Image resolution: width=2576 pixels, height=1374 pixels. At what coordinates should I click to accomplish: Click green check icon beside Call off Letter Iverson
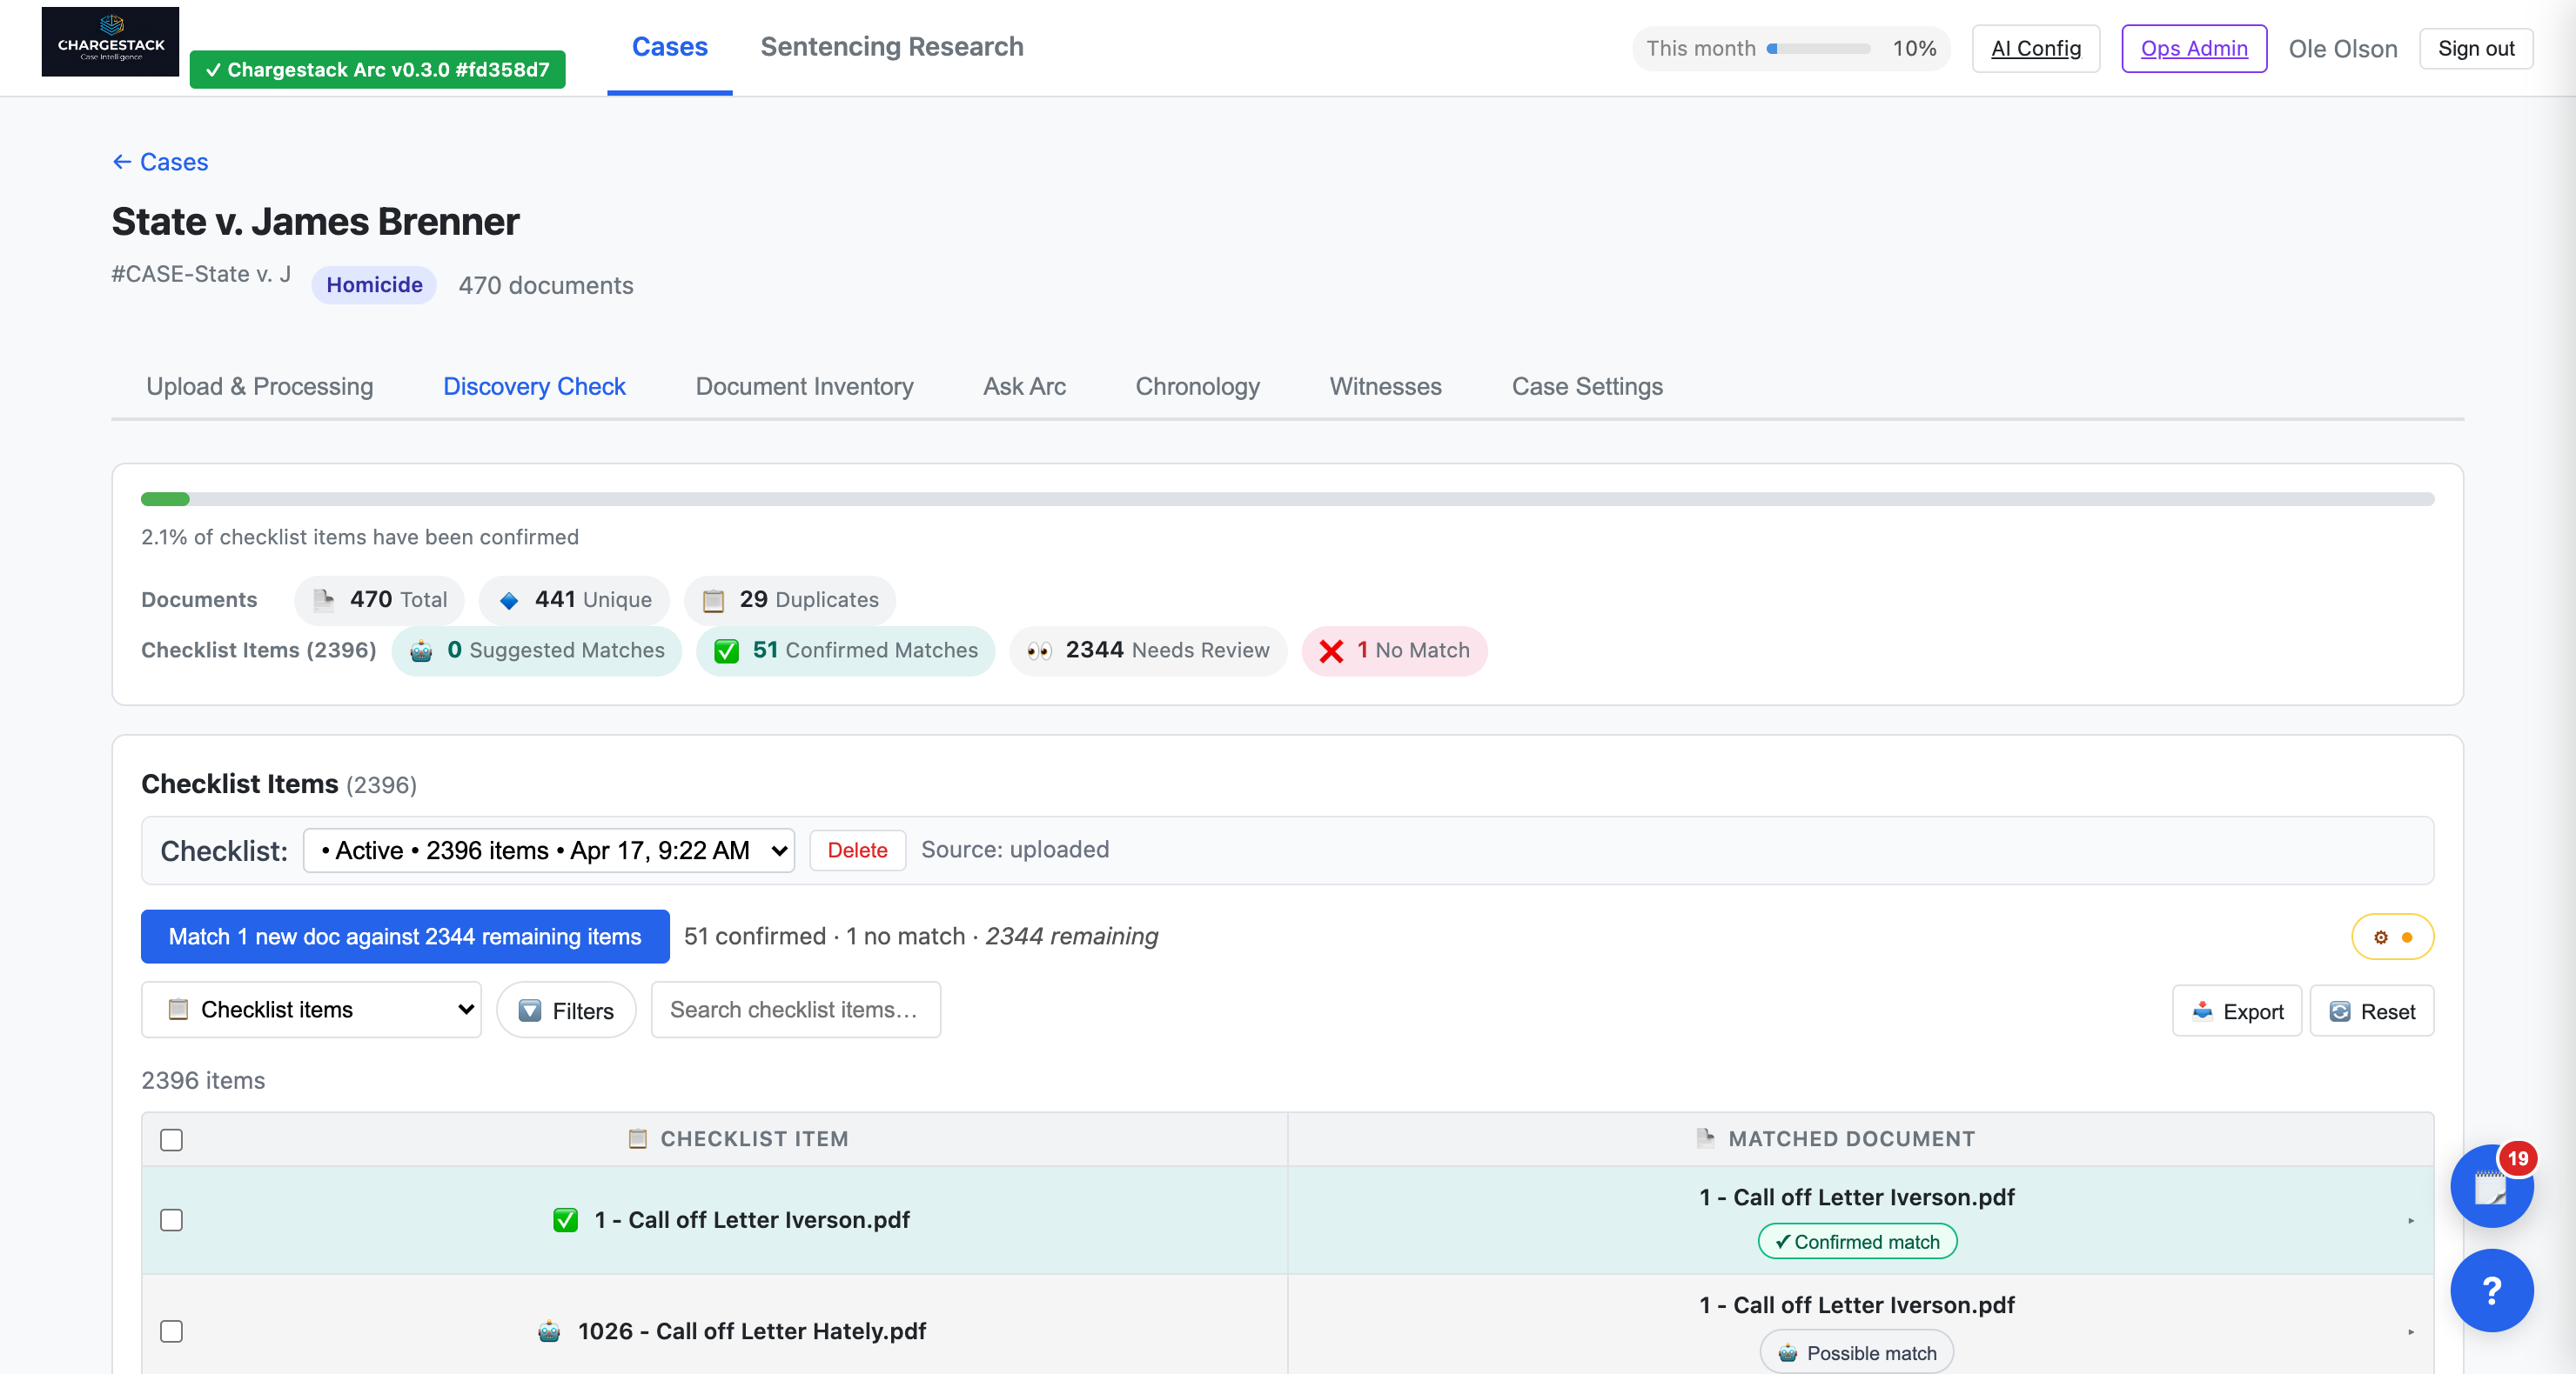tap(565, 1219)
